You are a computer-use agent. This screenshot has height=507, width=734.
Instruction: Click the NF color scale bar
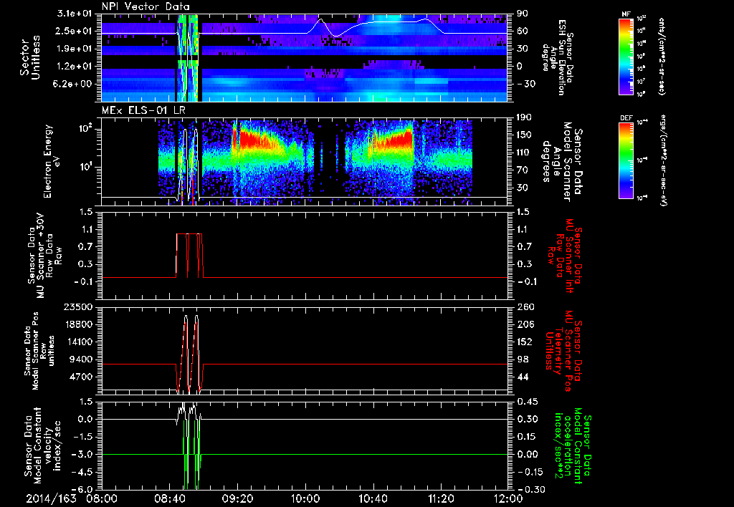[626, 56]
